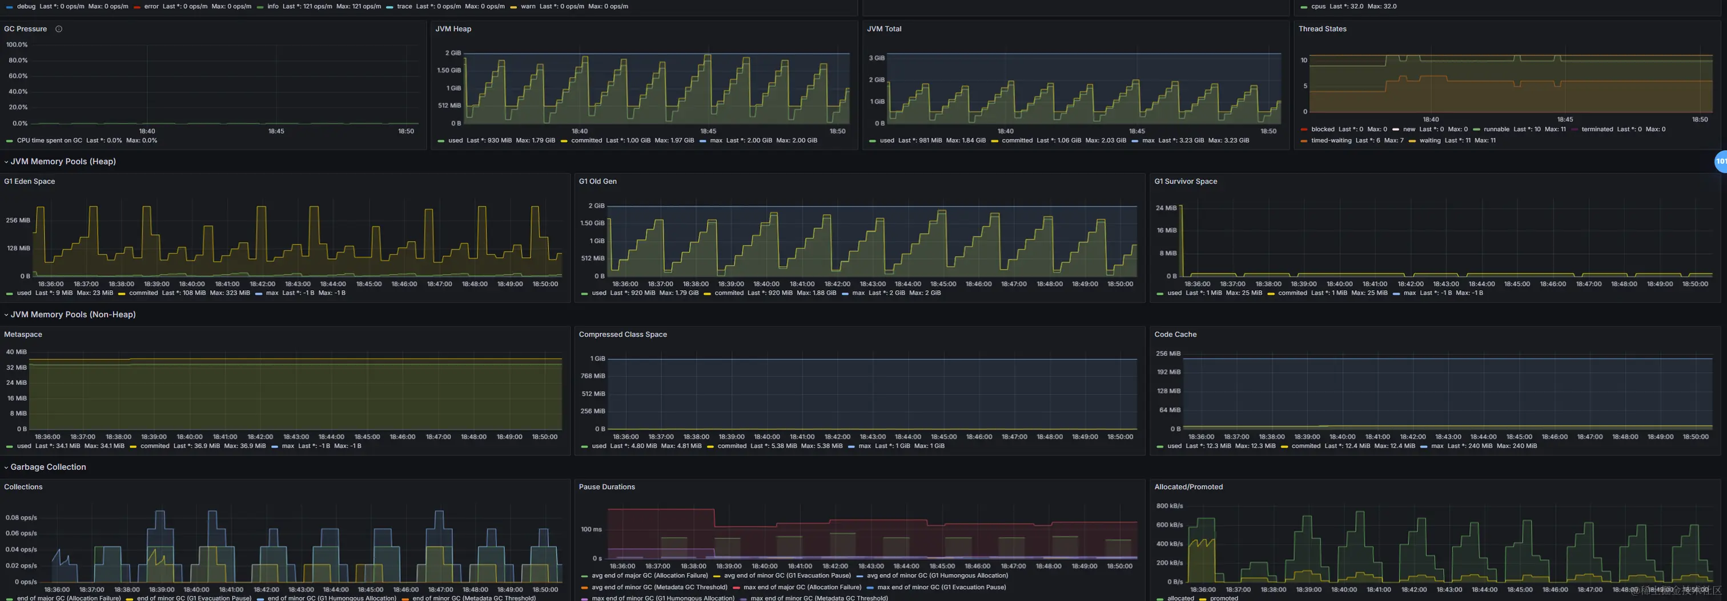This screenshot has height=601, width=1727.
Task: Toggle the error series in the top legend
Action: coord(151,7)
